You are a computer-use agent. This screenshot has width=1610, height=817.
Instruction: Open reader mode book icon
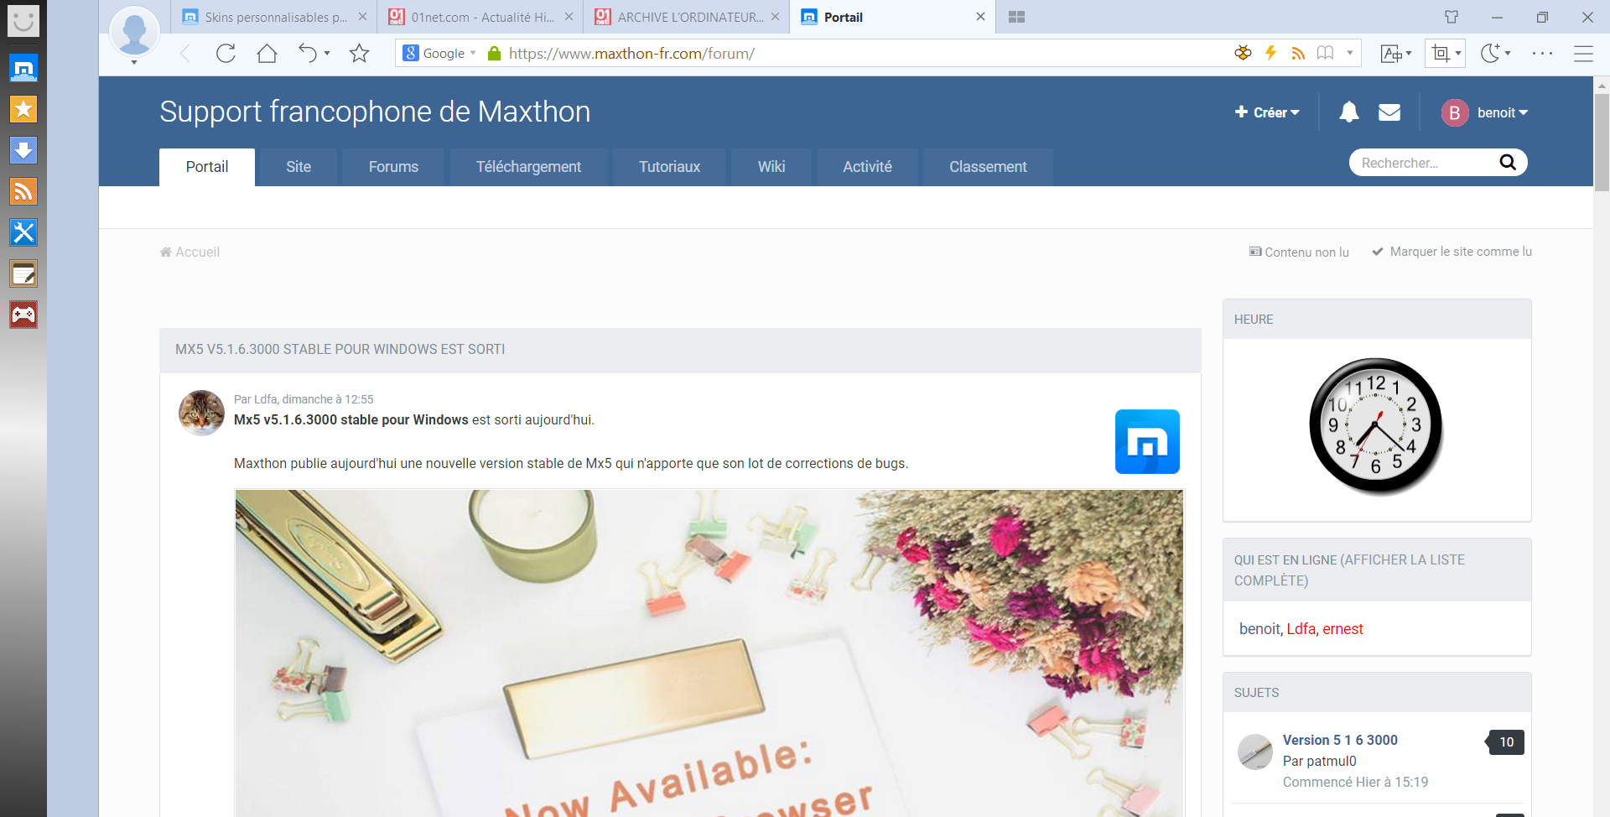click(x=1325, y=53)
